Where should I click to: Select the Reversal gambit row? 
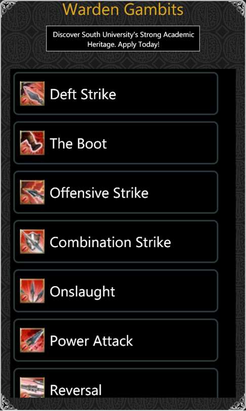(x=116, y=383)
